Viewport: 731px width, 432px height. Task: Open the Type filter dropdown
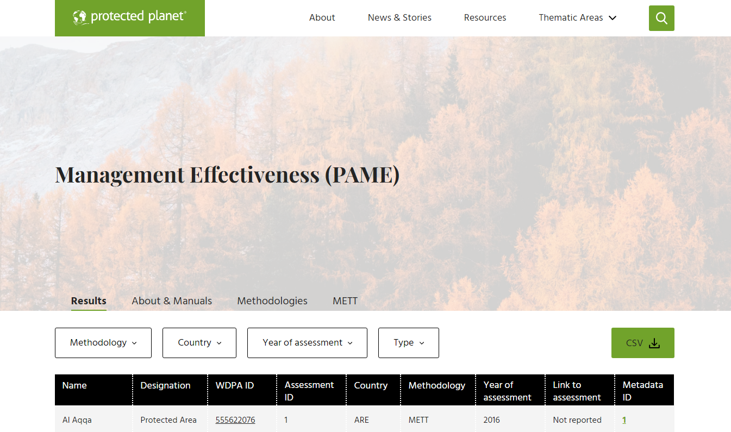tap(408, 343)
